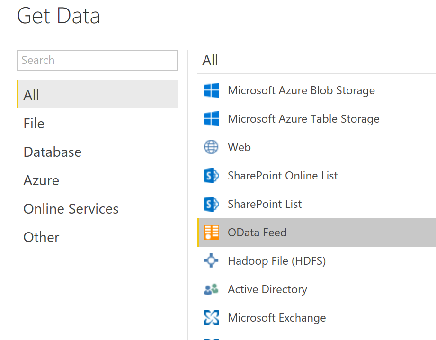Choose the Microsoft Exchange connector label
Image resolution: width=436 pixels, height=340 pixels.
(276, 318)
